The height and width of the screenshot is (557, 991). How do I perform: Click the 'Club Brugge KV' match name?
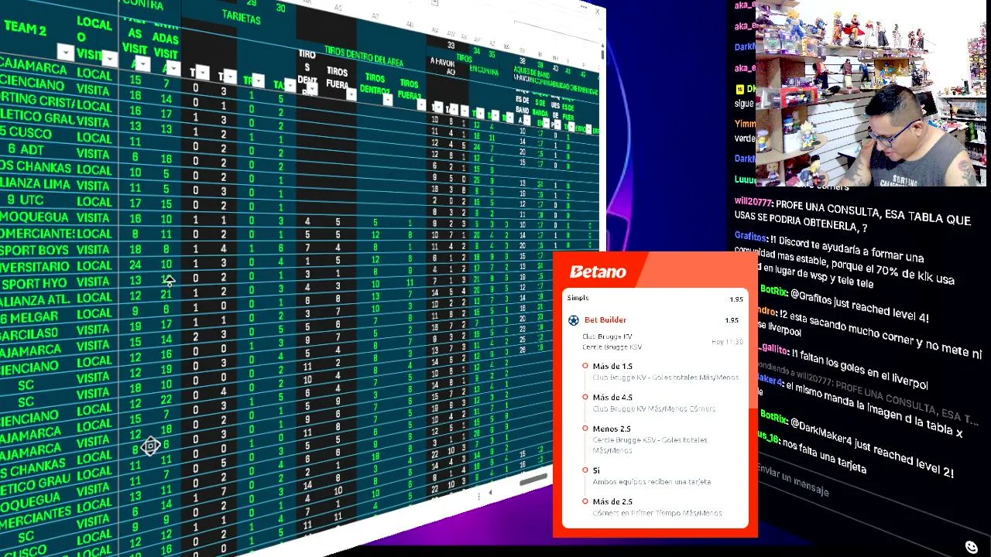[607, 337]
